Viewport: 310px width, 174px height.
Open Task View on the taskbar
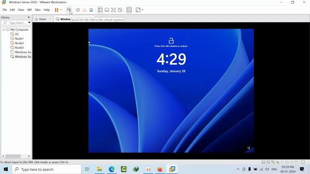(x=87, y=169)
